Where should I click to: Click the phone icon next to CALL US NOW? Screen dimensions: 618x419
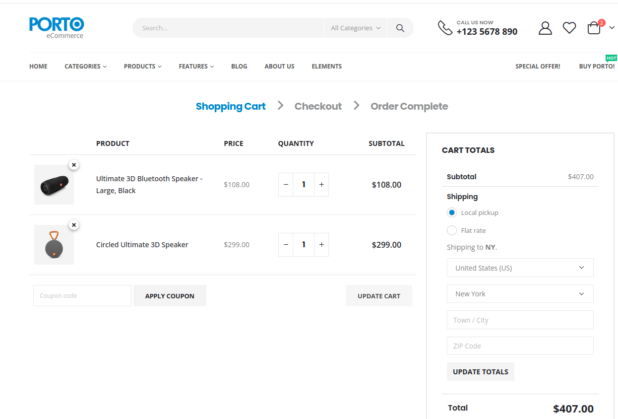click(x=444, y=28)
